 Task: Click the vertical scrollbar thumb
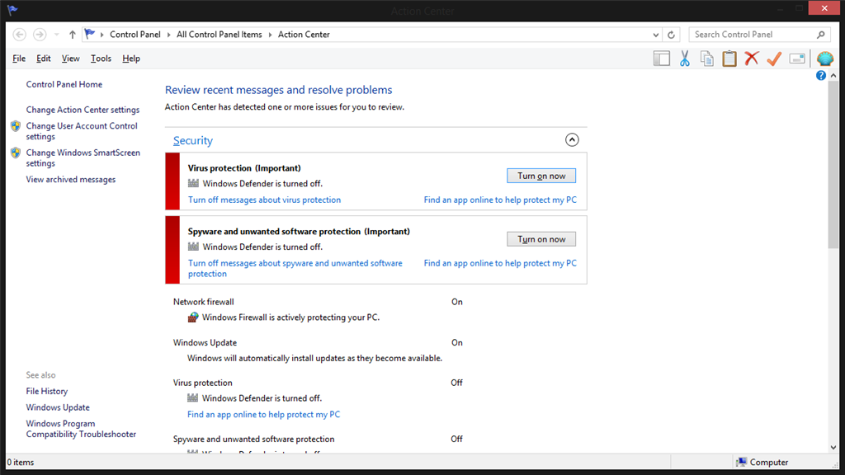833,165
